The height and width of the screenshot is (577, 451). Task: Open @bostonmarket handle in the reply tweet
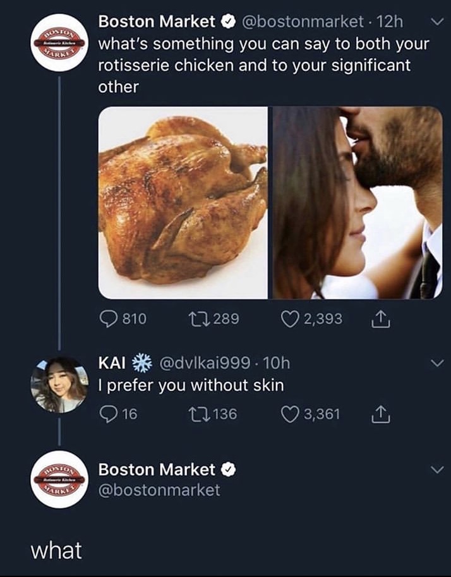pyautogui.click(x=159, y=490)
